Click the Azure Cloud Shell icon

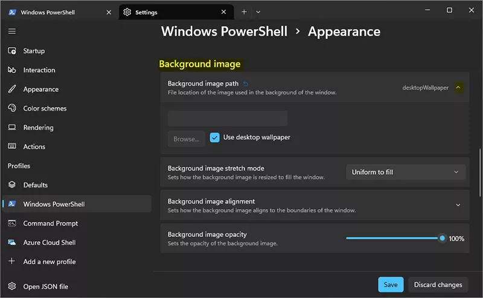point(11,242)
